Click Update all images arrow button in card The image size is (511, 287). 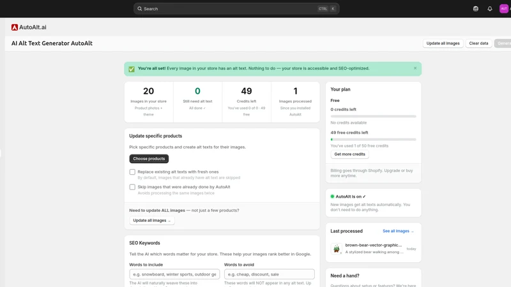pyautogui.click(x=152, y=220)
